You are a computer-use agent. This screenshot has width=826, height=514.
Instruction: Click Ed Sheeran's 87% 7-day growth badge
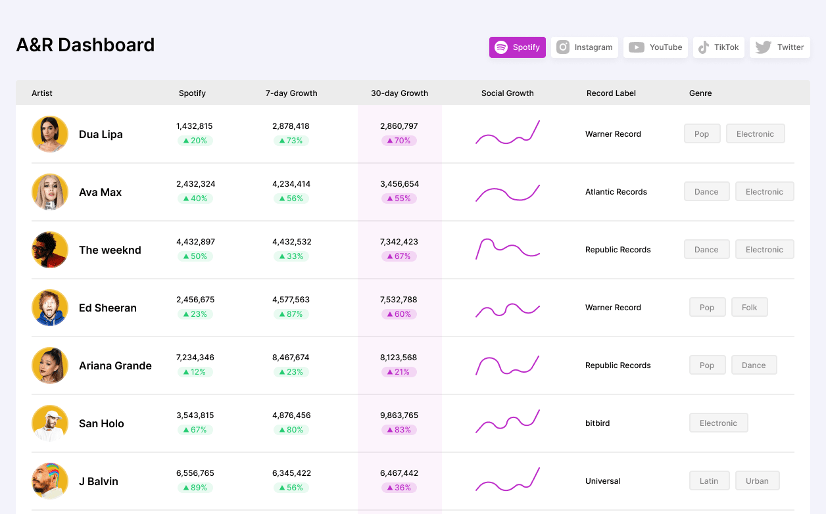click(291, 314)
